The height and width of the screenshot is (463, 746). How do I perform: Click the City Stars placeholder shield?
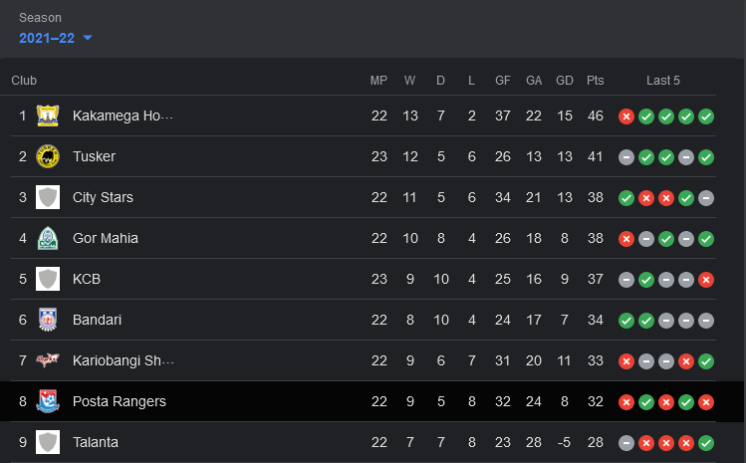pos(48,197)
